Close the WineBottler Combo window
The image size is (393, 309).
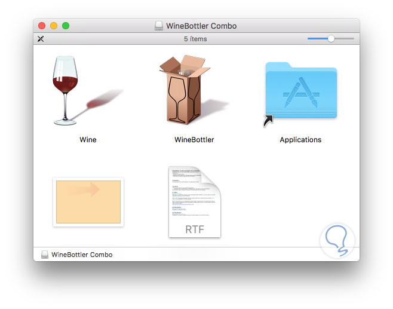coord(42,26)
